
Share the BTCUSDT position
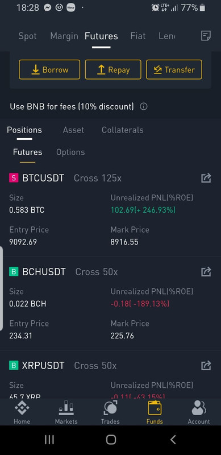206,178
